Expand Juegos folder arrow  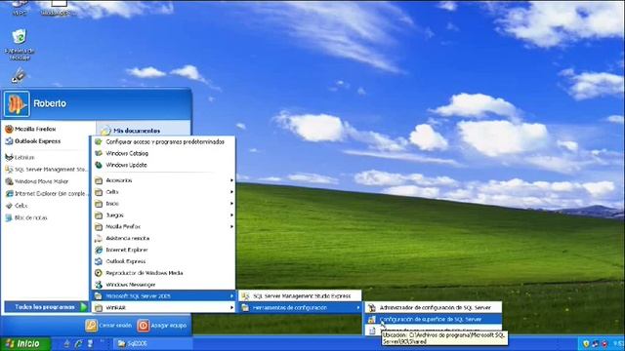pyautogui.click(x=231, y=214)
